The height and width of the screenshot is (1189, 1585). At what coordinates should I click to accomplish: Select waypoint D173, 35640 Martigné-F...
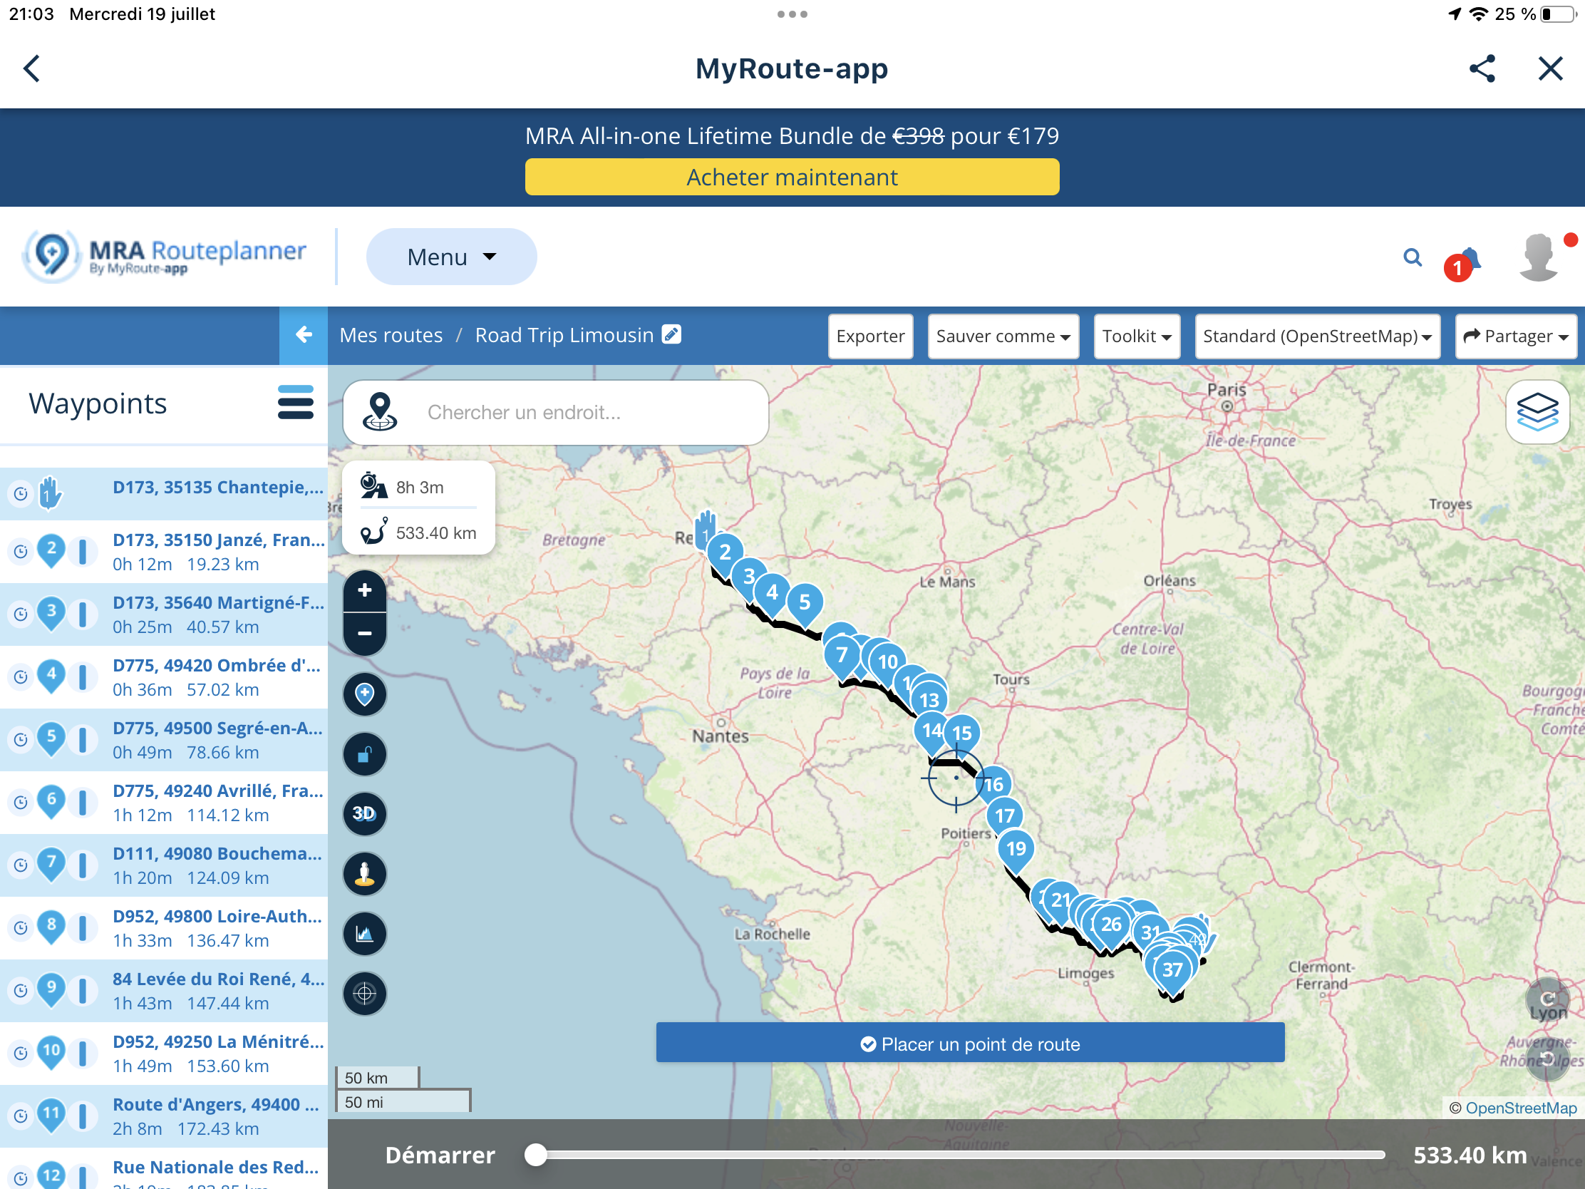coord(164,614)
